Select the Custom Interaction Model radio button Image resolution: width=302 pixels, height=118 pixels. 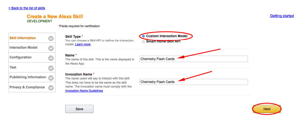point(144,36)
